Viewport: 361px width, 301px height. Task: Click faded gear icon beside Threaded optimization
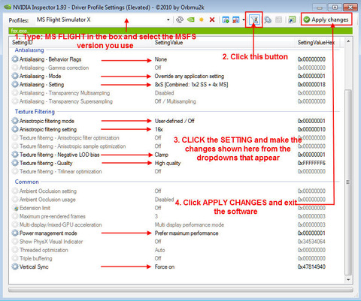[15, 250]
